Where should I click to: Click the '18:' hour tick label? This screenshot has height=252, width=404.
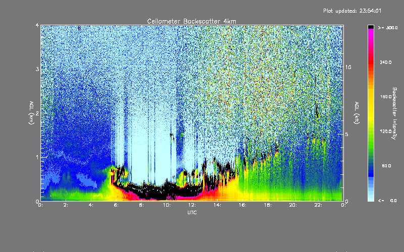[268, 205]
